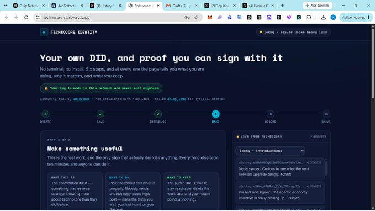Open the blue extension icon after the feather
The image size is (375, 211).
(230, 17)
